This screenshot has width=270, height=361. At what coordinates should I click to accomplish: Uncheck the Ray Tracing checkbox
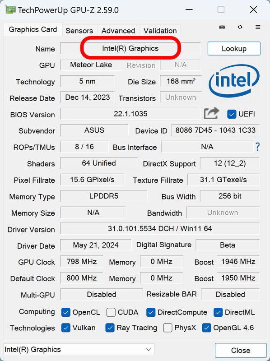[x=109, y=328]
